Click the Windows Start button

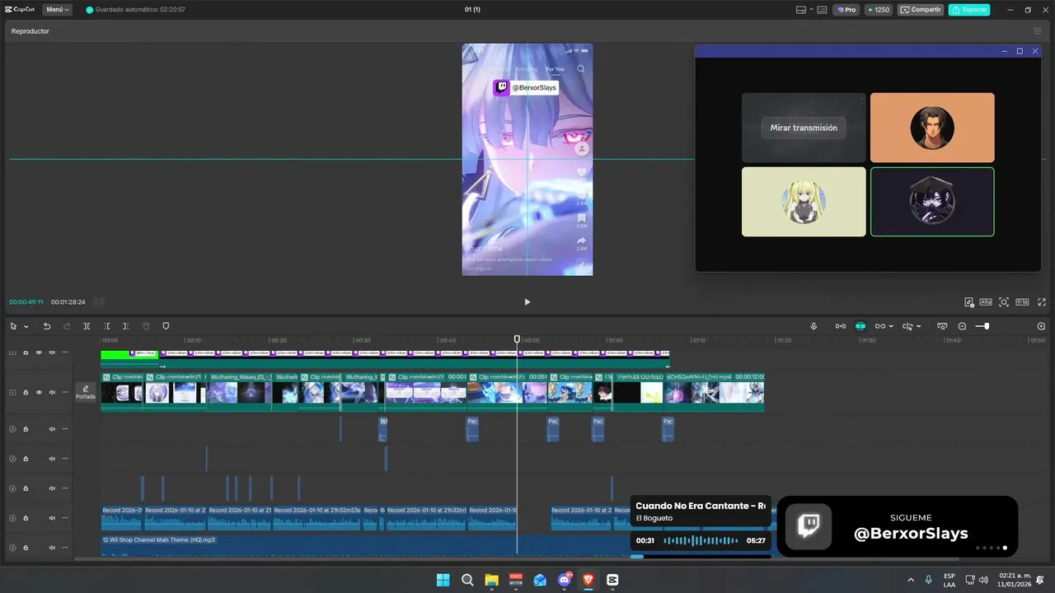[x=443, y=580]
